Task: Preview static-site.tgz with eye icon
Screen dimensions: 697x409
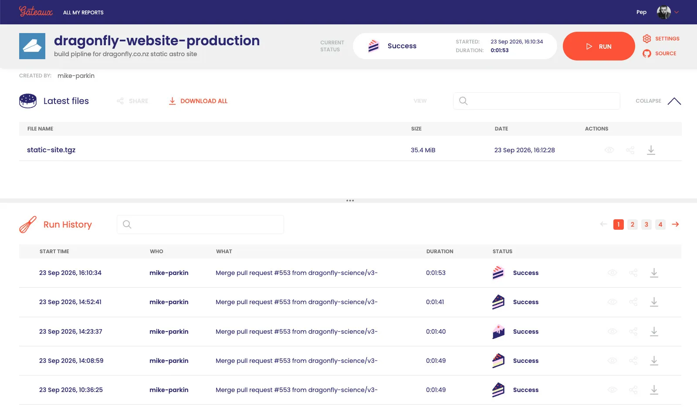Action: [609, 150]
